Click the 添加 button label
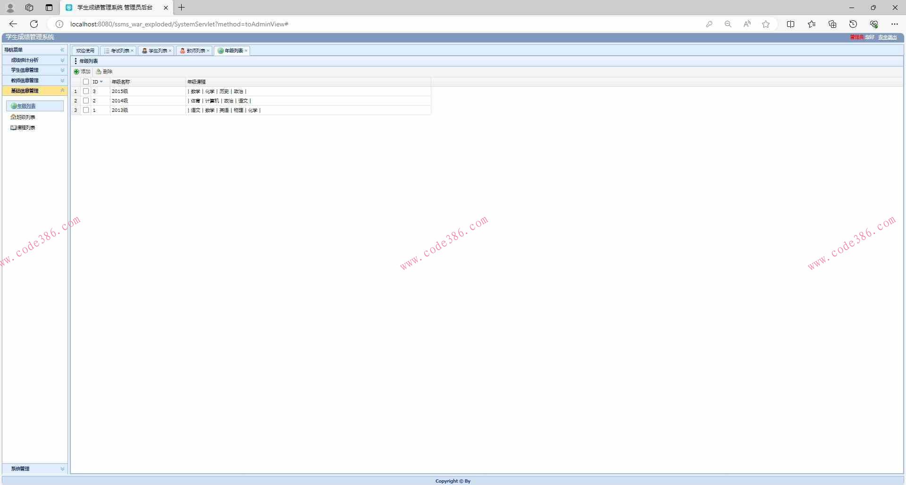Screen dimensions: 906x485 click(85, 72)
